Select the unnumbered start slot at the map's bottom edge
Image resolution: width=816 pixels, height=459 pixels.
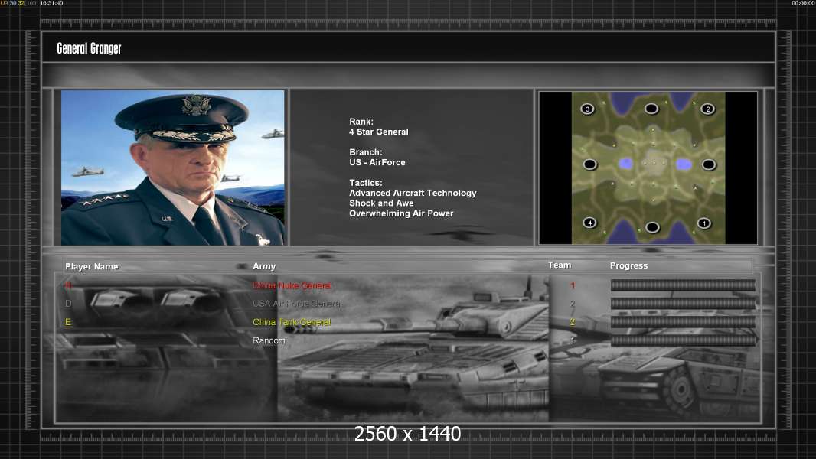tap(652, 227)
